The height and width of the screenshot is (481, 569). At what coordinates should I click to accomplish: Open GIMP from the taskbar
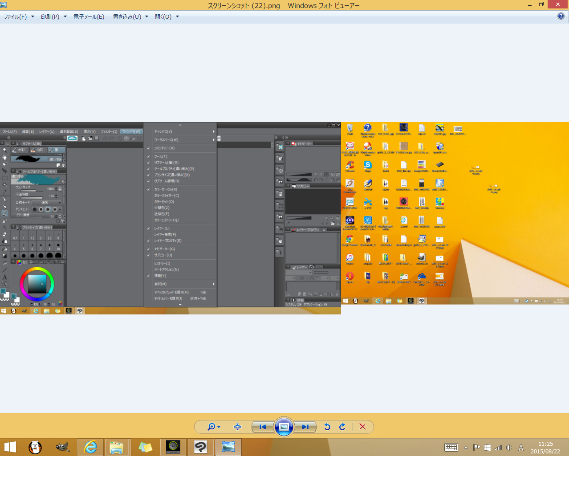pos(62,447)
